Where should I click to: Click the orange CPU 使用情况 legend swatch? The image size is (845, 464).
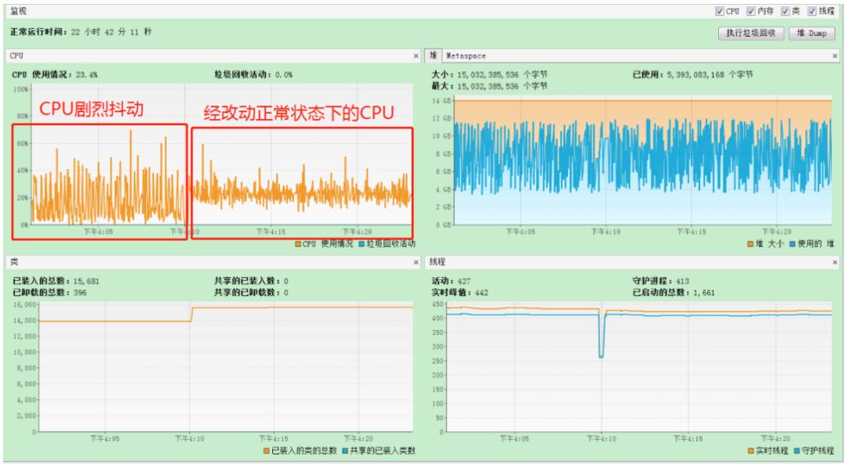coord(298,244)
